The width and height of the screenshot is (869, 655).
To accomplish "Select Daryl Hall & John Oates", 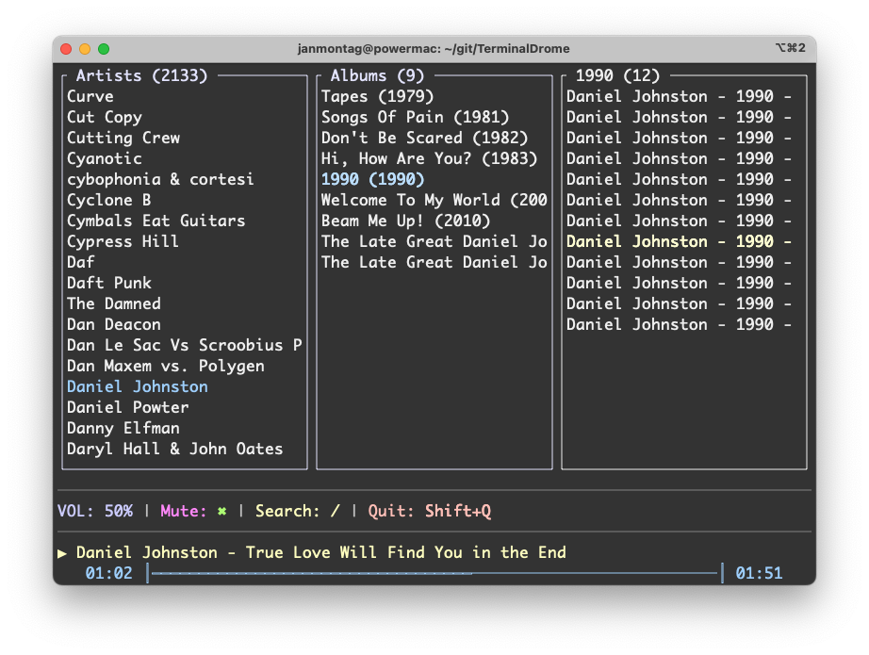I will pos(175,449).
